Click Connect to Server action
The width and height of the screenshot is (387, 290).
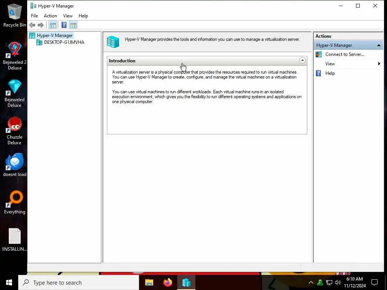pyautogui.click(x=345, y=54)
